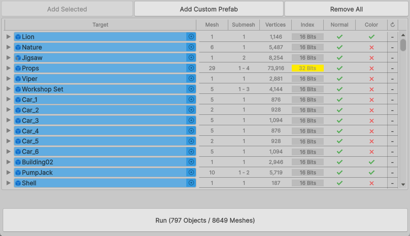The image size is (410, 236).
Task: Click the scroll down arrow of list
Action: [403, 185]
